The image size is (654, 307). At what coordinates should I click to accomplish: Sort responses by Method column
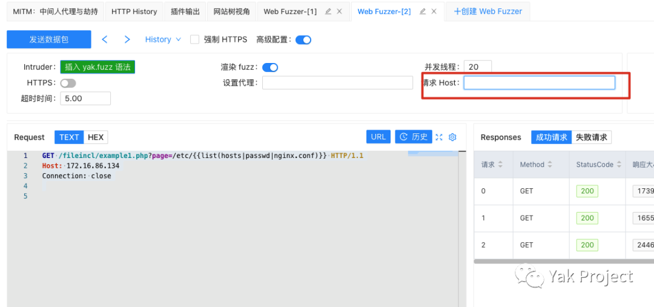coord(550,165)
